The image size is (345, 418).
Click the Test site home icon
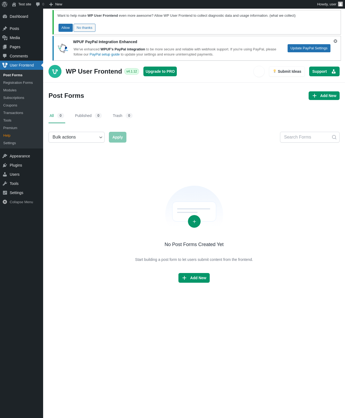[x=14, y=4]
